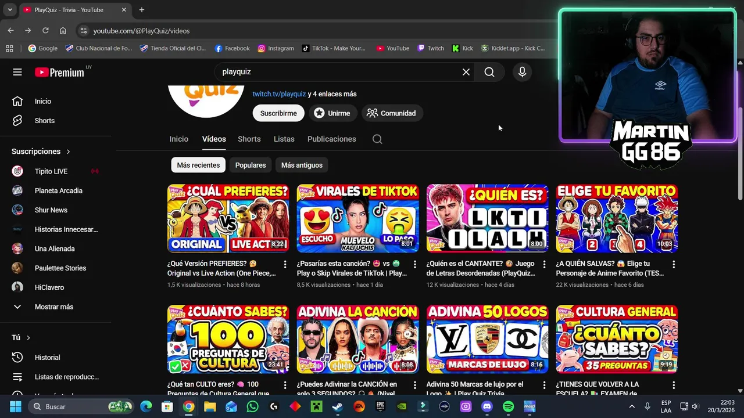Click the magnifier search button

[x=489, y=72]
